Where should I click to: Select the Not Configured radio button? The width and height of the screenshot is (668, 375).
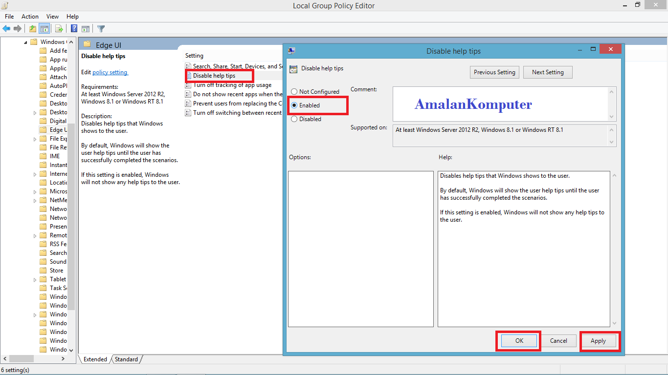coord(294,92)
